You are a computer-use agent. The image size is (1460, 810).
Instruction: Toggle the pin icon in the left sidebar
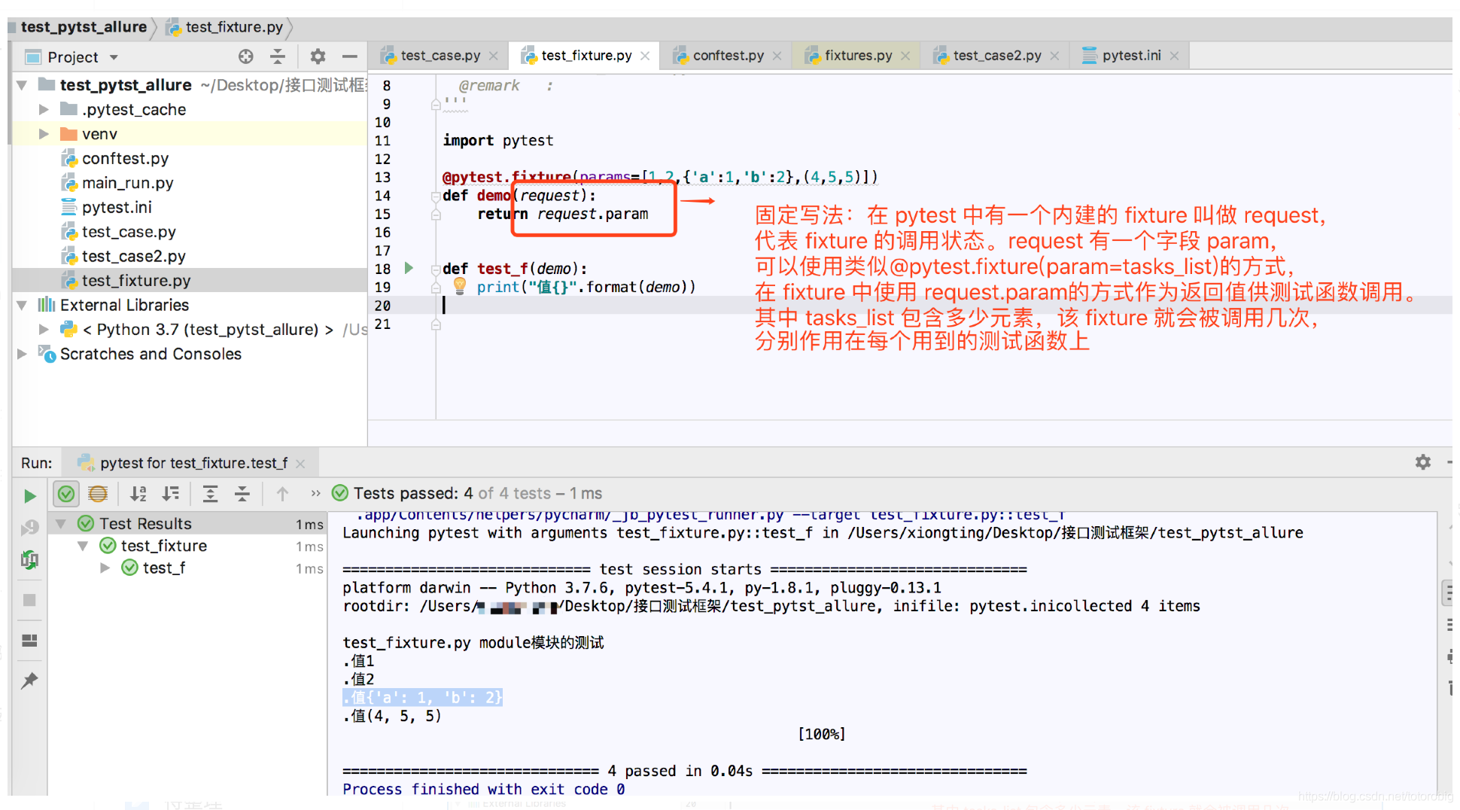point(30,680)
